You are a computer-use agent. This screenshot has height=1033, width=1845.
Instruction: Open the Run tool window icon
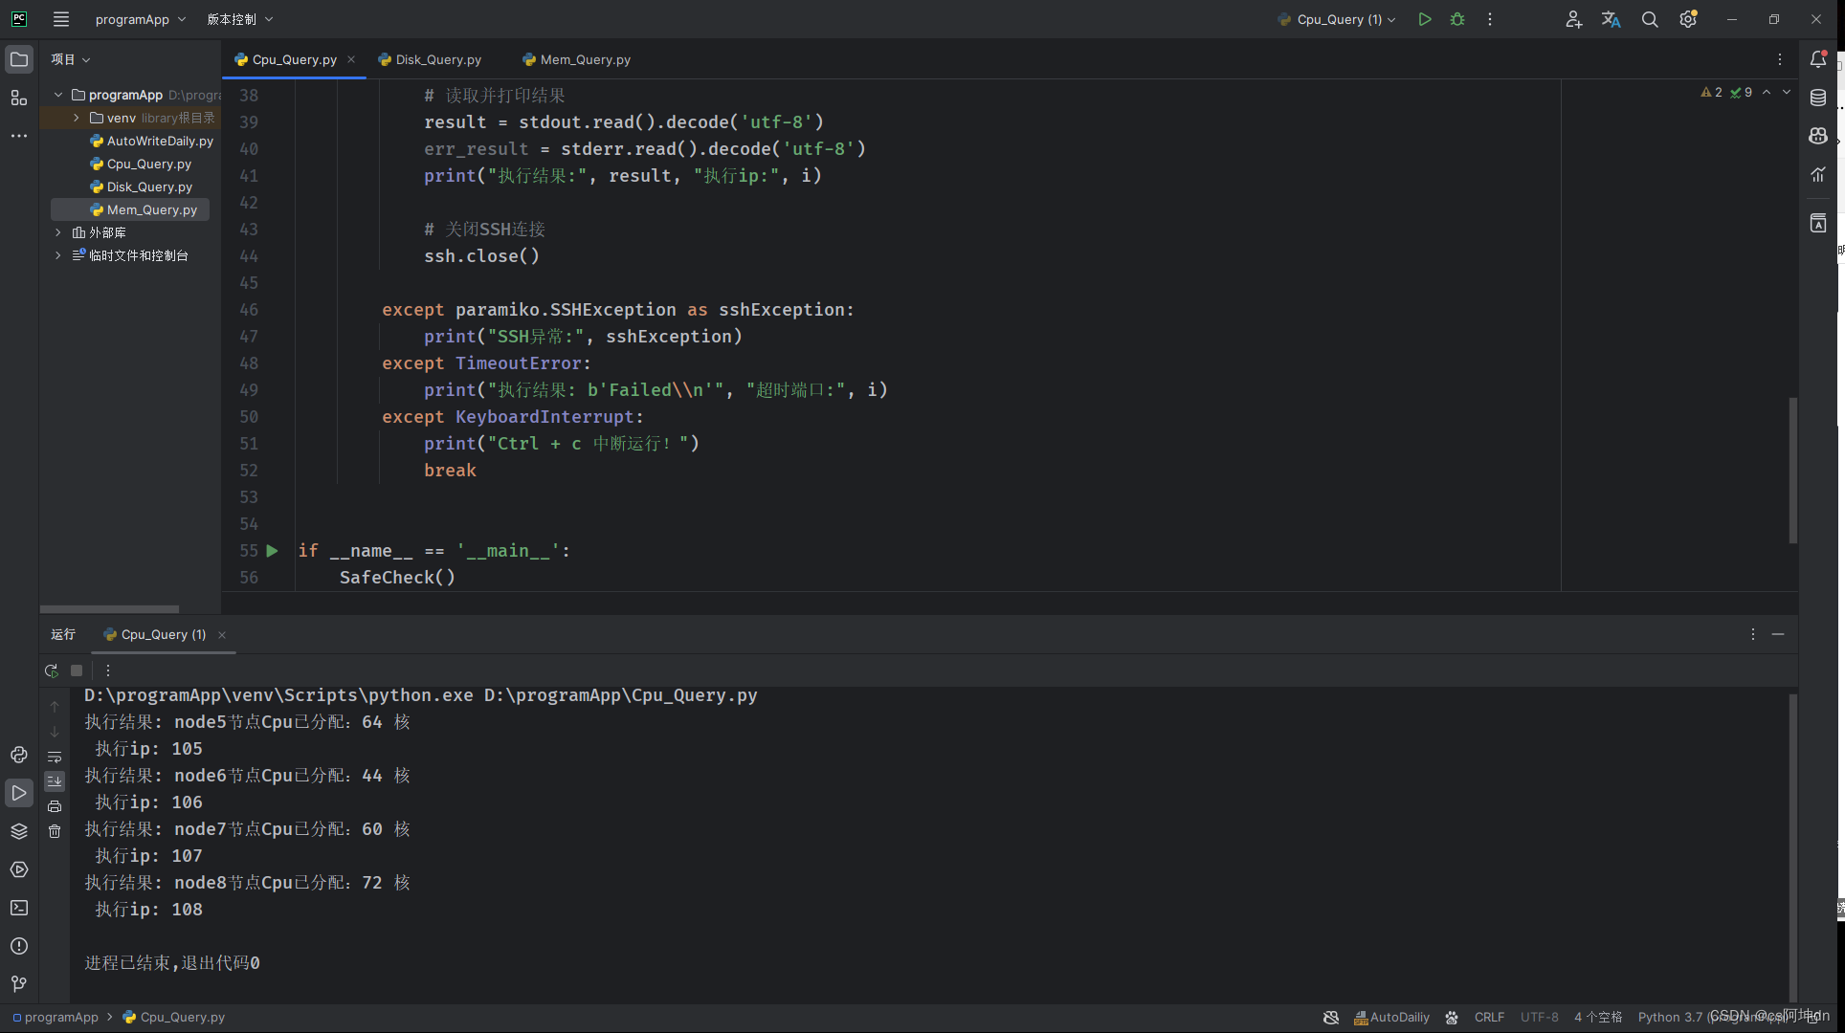(19, 793)
